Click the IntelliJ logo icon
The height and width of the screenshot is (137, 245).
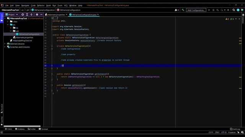click(x=2, y=5)
